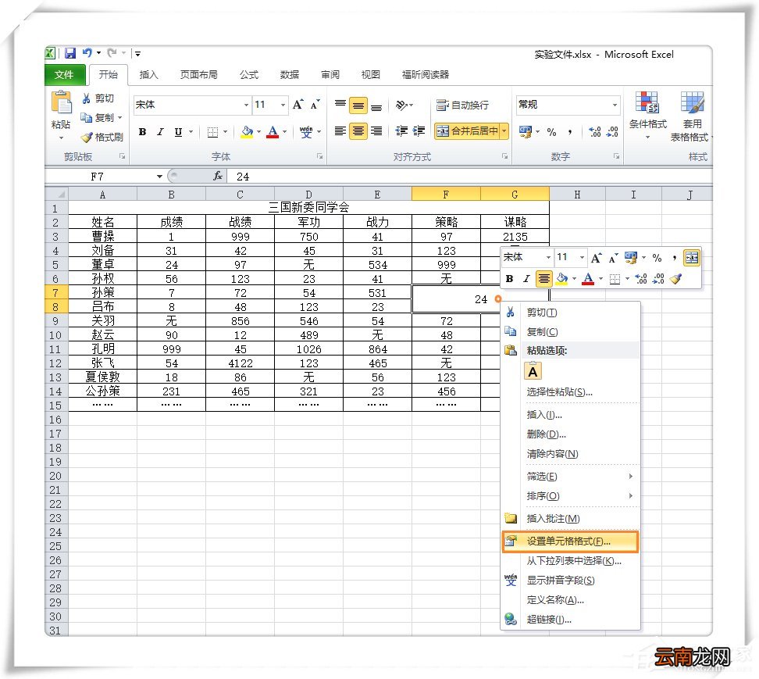This screenshot has height=679, width=759.
Task: Click the ribbon borders icon
Action: tap(212, 132)
